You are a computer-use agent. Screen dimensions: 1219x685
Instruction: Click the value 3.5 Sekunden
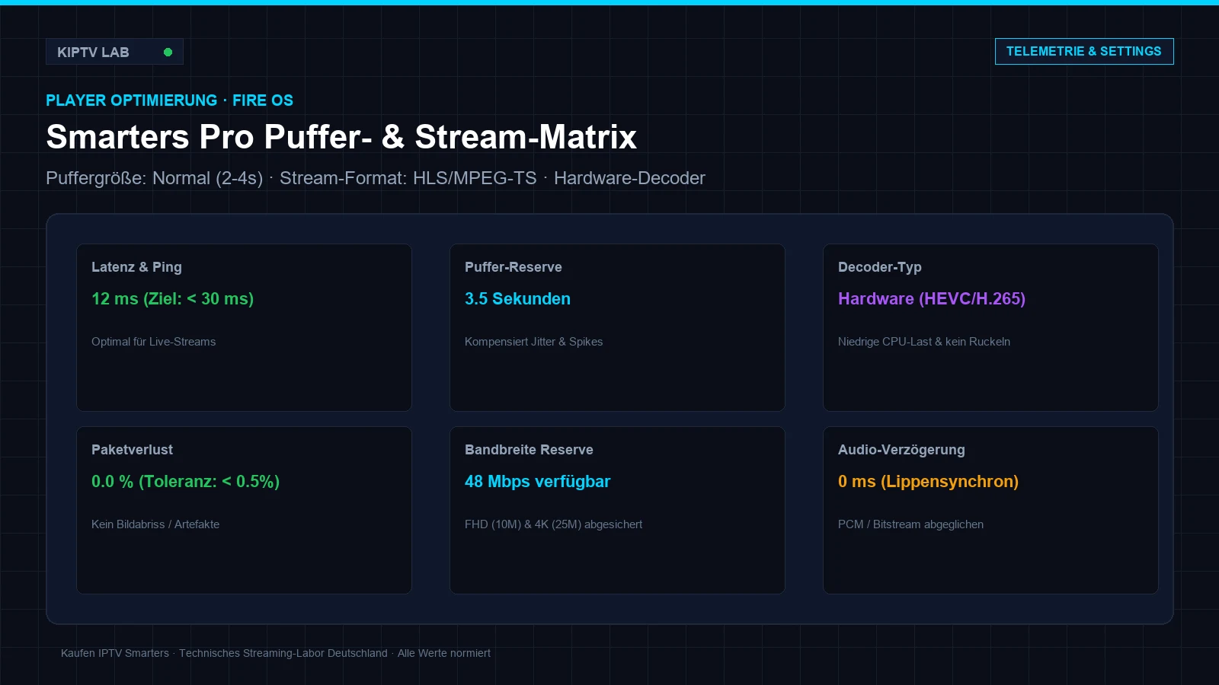pyautogui.click(x=517, y=299)
